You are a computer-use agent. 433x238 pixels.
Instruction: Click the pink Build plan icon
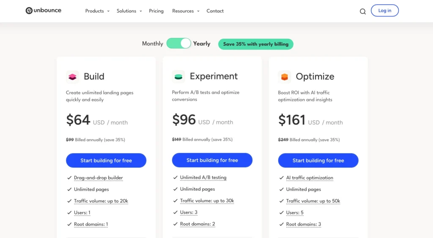click(72, 76)
